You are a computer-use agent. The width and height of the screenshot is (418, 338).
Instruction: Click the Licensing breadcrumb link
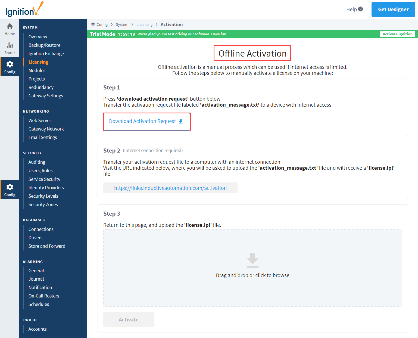[x=145, y=24]
